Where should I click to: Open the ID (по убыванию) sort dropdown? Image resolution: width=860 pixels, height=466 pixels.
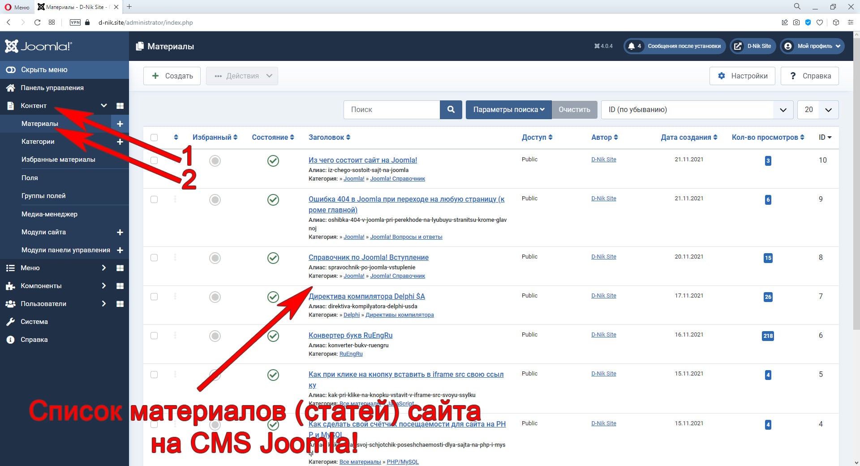(697, 109)
